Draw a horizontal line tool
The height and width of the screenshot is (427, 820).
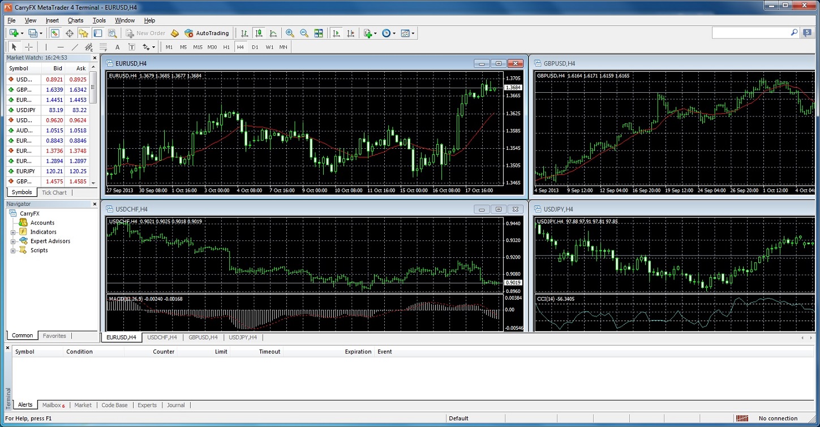[61, 47]
